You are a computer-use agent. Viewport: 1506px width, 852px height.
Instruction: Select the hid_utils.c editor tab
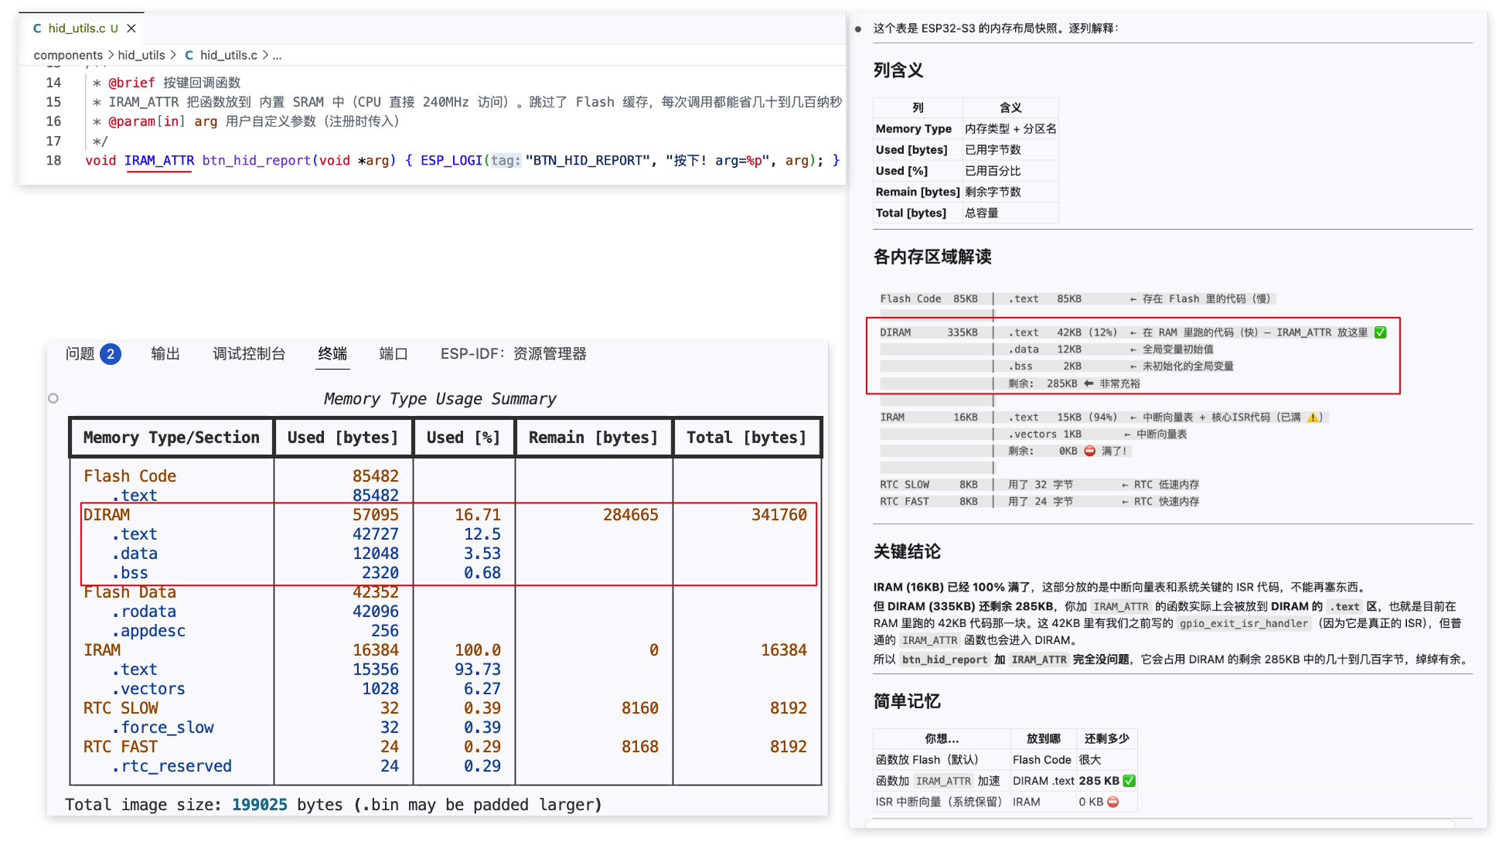click(82, 29)
